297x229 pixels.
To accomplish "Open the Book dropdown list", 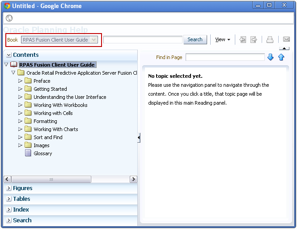I will (x=93, y=40).
